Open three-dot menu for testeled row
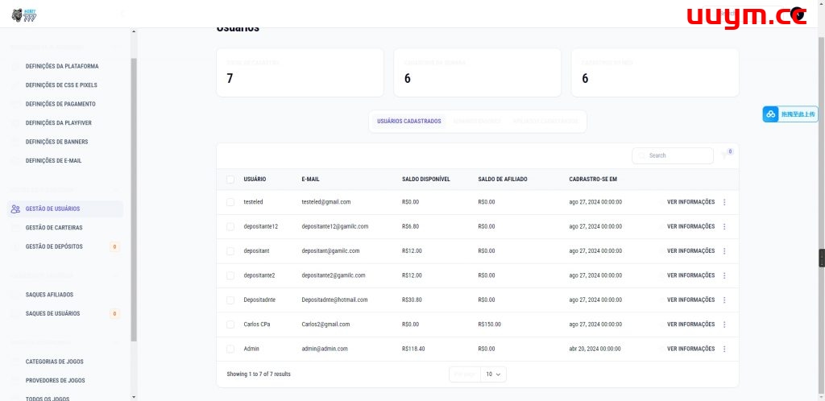 coord(724,202)
